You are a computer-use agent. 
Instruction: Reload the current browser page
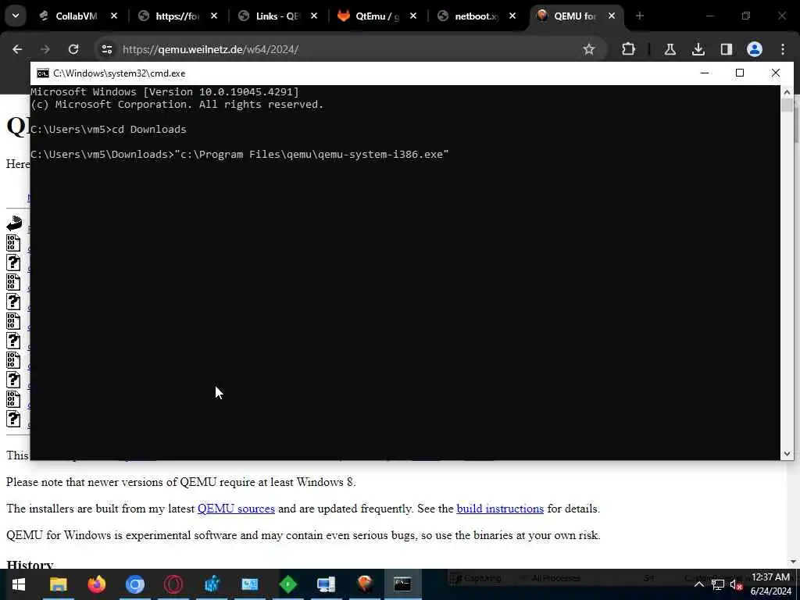[x=73, y=49]
